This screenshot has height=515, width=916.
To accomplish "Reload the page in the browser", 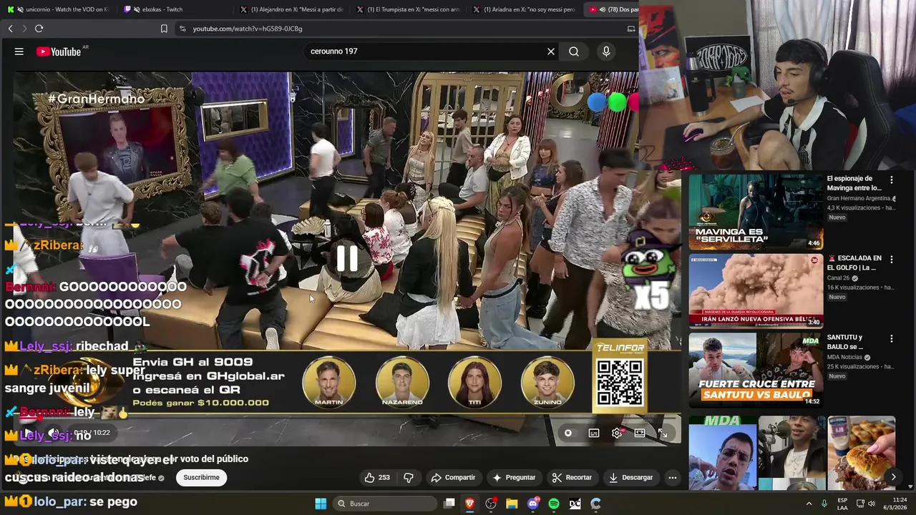I will pyautogui.click(x=39, y=29).
